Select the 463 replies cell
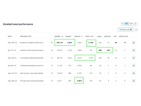This screenshot has height=106, width=141. (x=108, y=50)
